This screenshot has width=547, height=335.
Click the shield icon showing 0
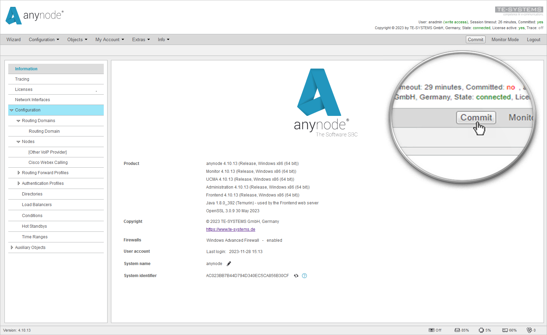[529, 330]
